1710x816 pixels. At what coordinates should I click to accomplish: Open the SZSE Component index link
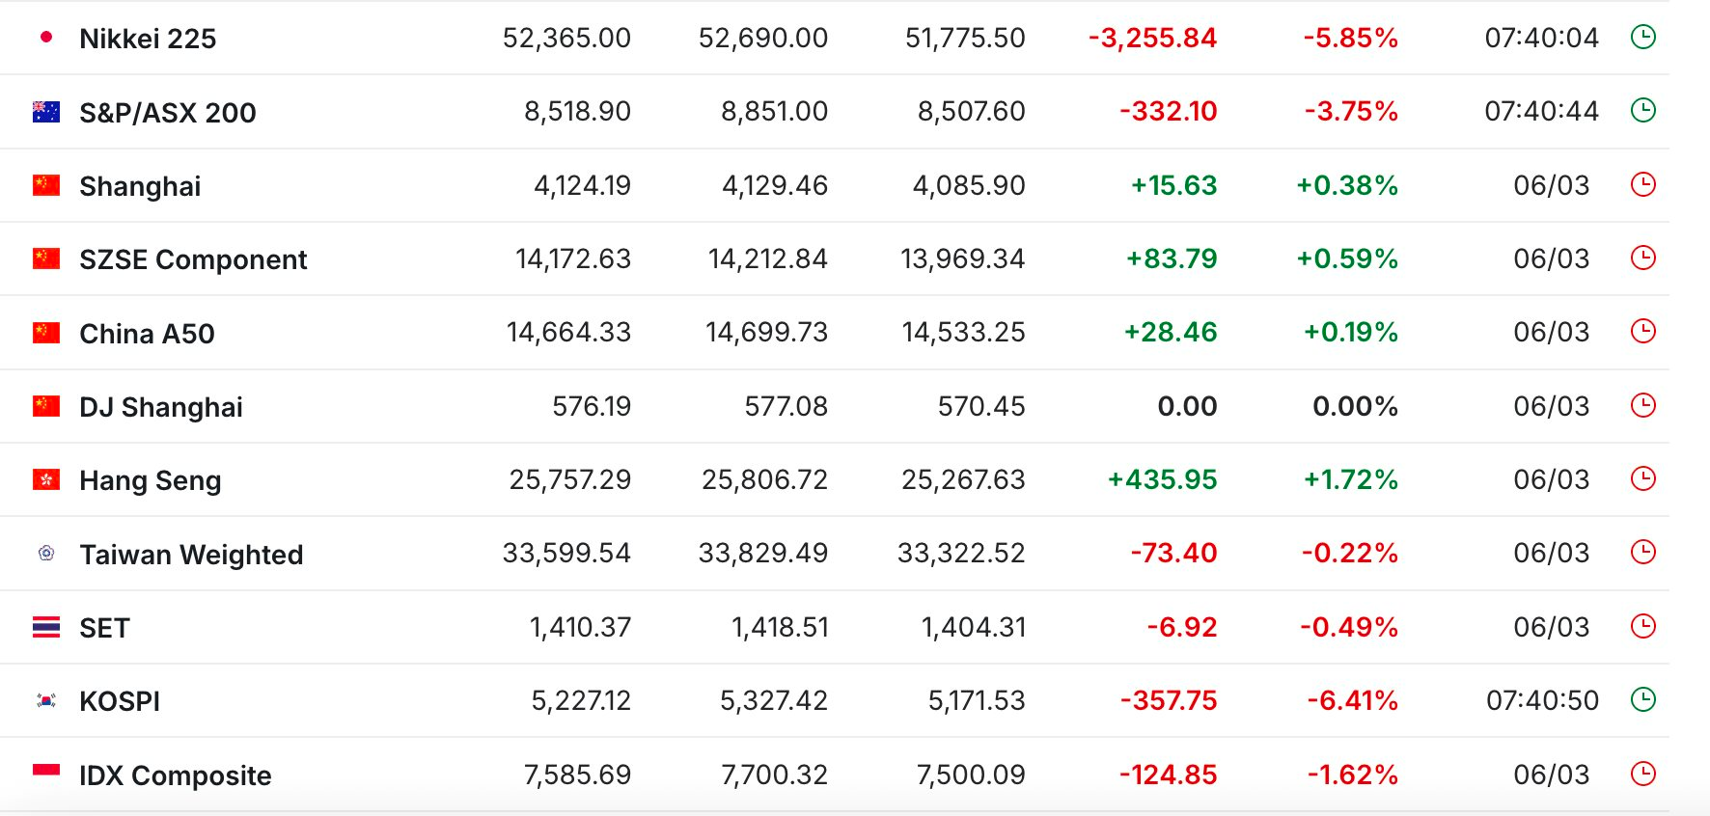pyautogui.click(x=193, y=259)
